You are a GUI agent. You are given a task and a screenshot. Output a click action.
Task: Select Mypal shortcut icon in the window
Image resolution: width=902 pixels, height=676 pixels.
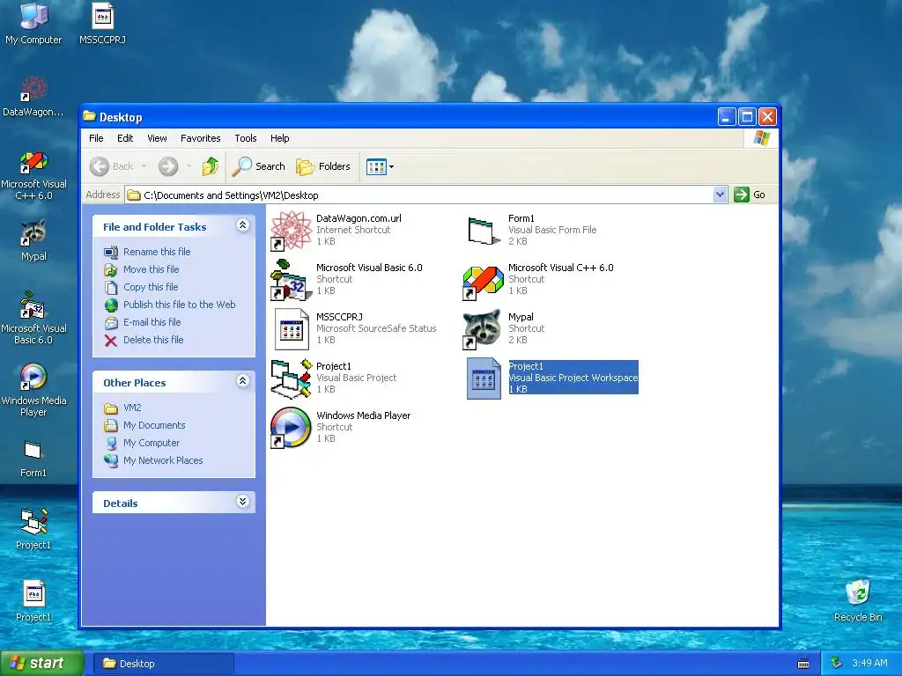click(482, 329)
